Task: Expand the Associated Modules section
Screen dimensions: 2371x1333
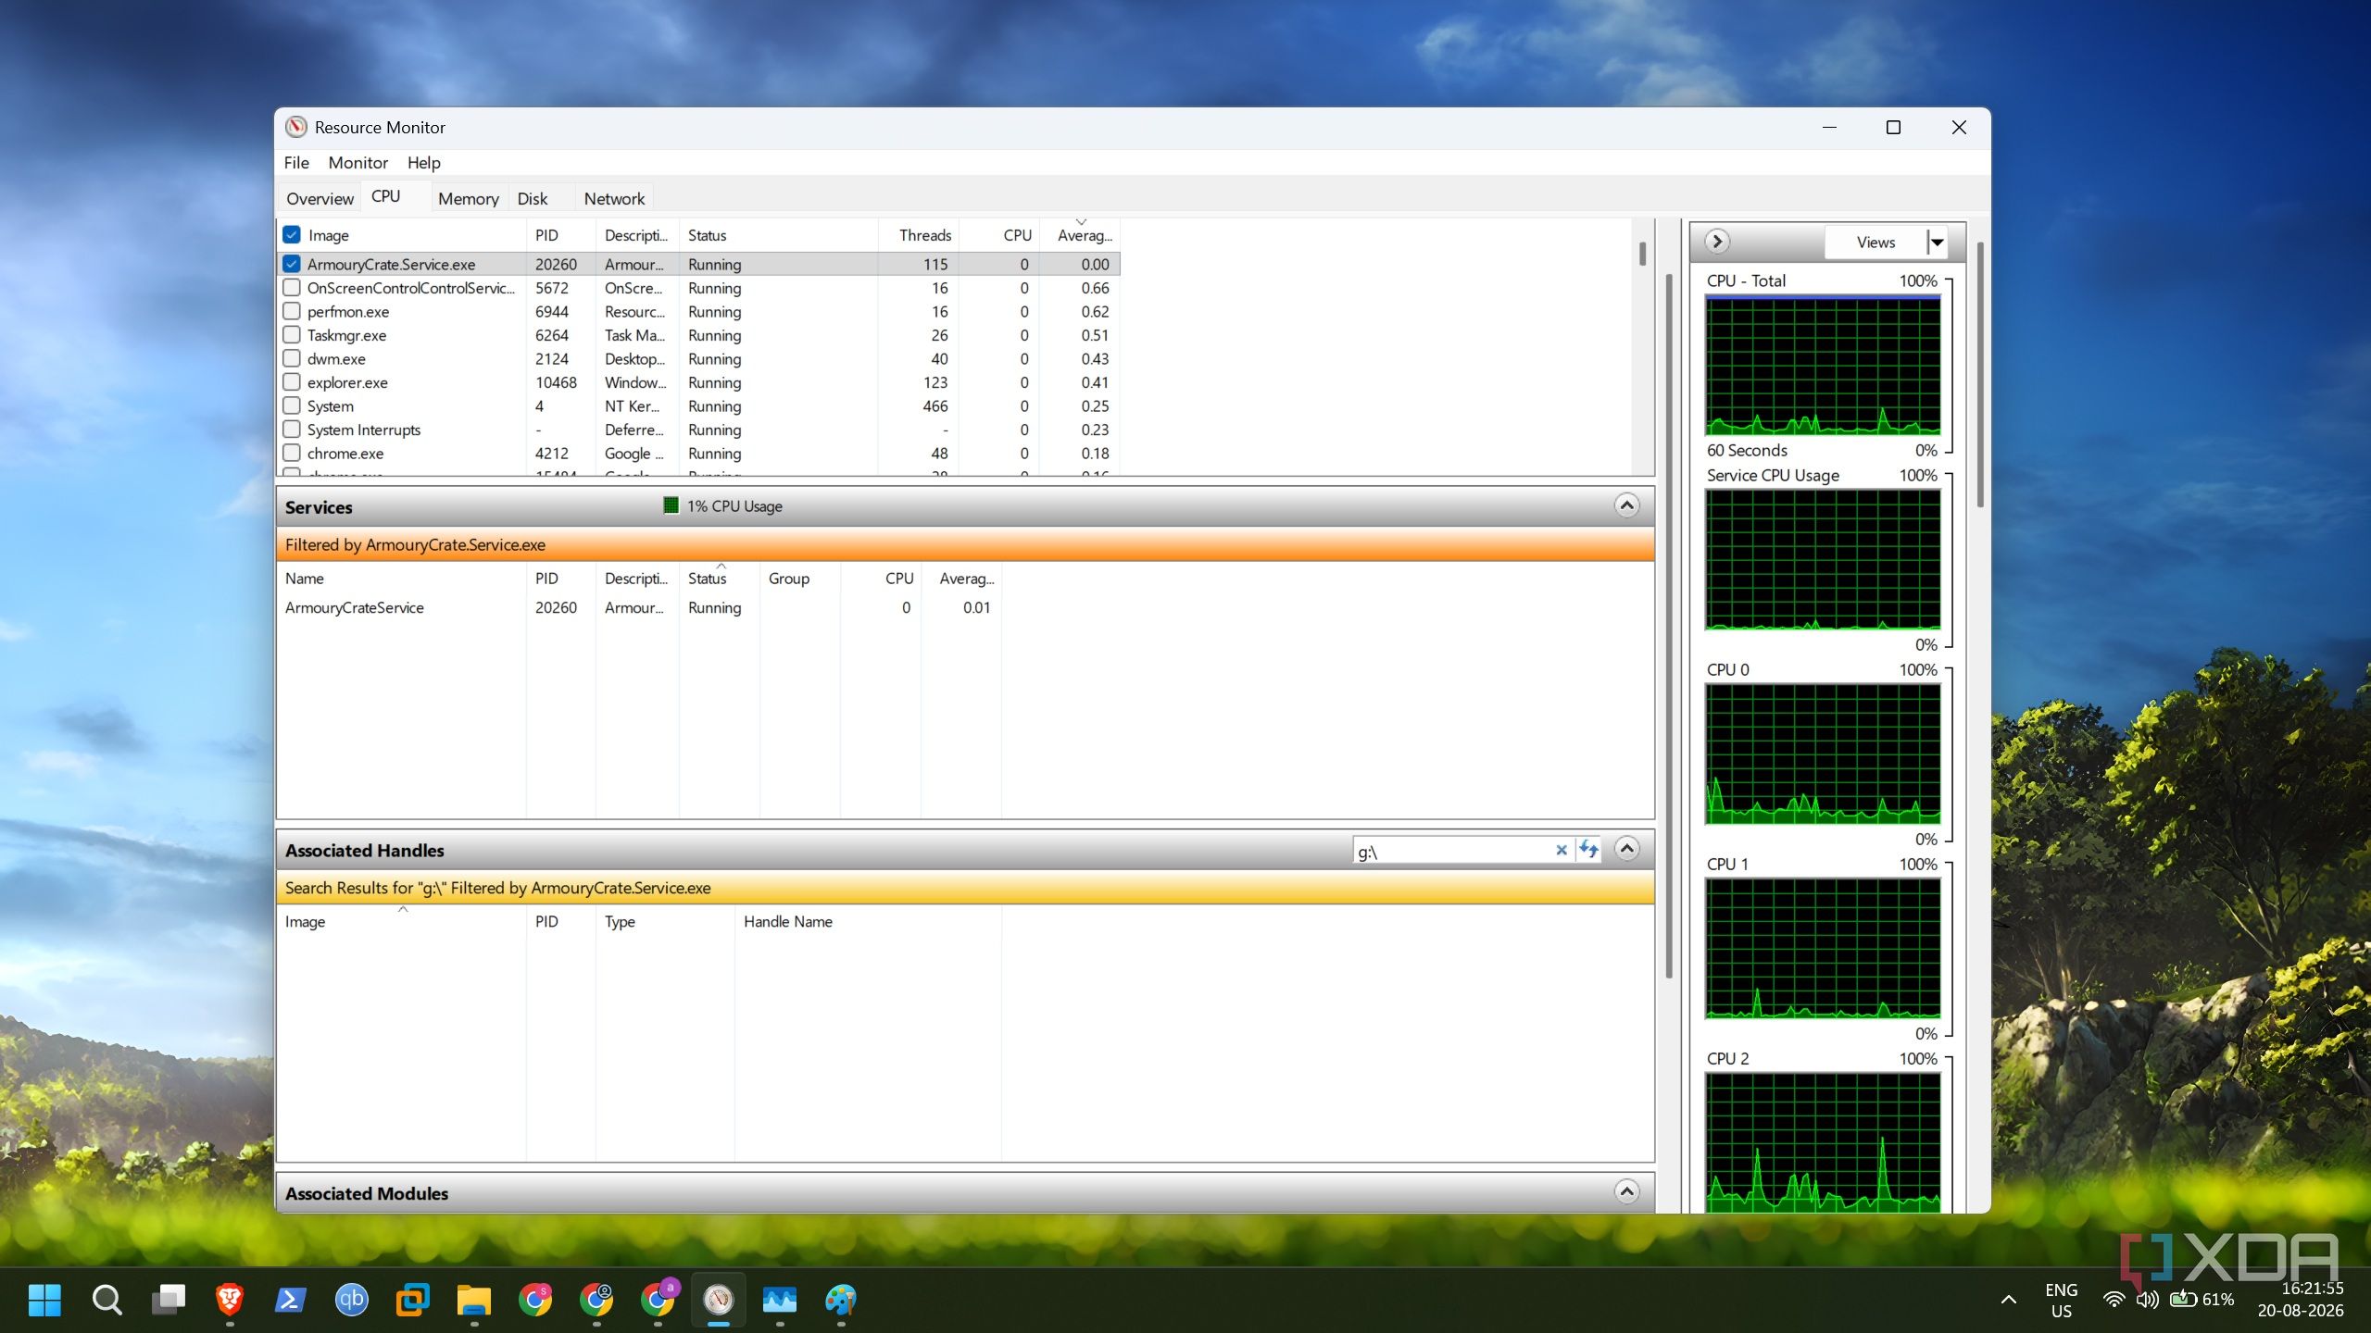Action: click(1626, 1191)
